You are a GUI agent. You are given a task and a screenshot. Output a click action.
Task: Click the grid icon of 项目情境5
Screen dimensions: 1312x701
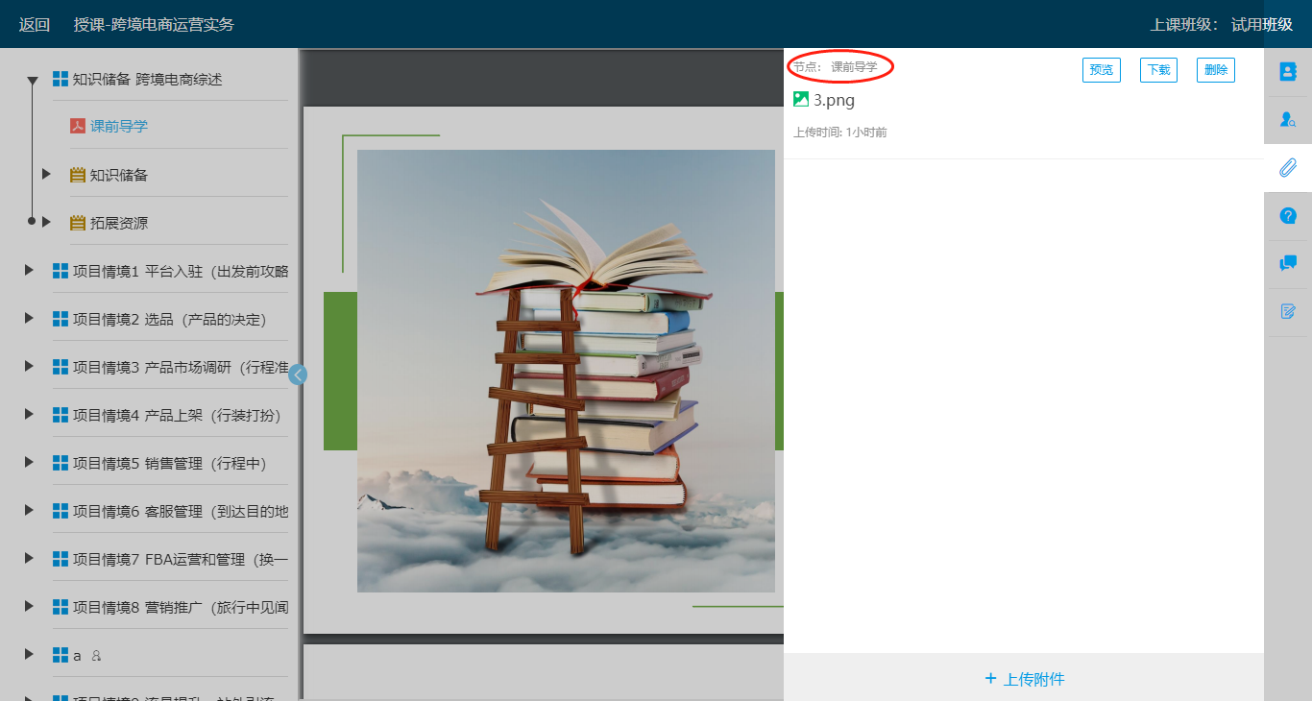coord(61,463)
